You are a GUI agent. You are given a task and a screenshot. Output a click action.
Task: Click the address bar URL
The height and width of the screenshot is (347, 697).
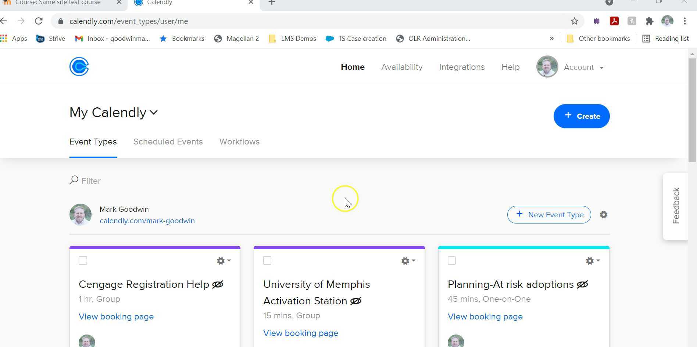129,21
